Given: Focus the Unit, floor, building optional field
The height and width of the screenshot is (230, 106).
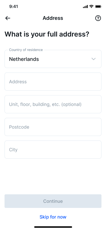Looking at the screenshot, I should tap(53, 104).
